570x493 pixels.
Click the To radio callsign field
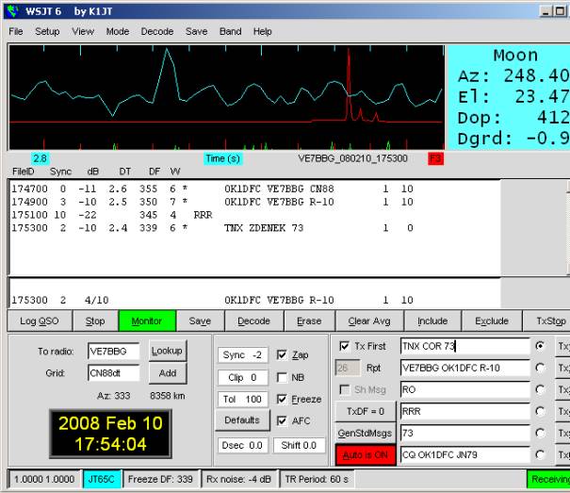click(x=113, y=351)
